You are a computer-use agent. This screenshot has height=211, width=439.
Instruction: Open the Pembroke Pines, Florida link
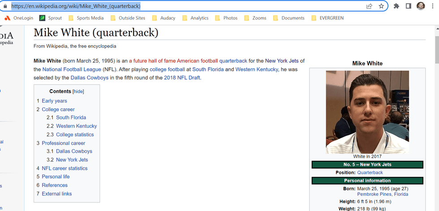pyautogui.click(x=382, y=194)
